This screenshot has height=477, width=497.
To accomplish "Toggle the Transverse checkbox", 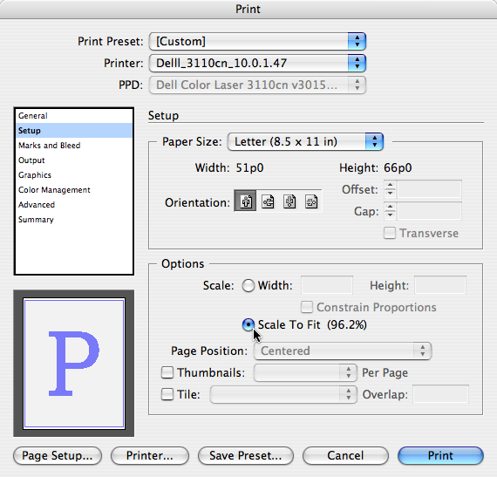I will (x=390, y=234).
